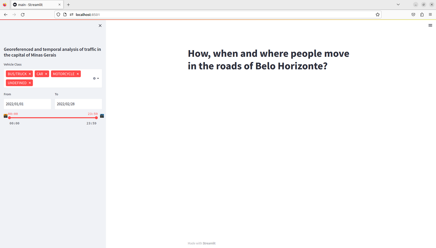Click the Belo Horizonte page heading
This screenshot has width=436, height=248.
268,60
